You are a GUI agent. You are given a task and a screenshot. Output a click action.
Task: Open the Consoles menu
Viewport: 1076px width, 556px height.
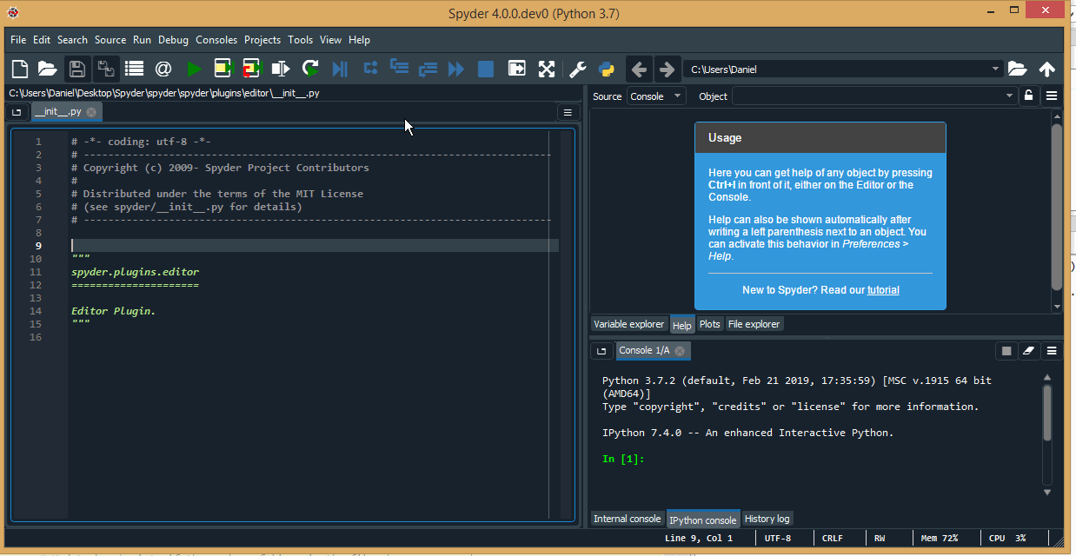[x=216, y=40]
